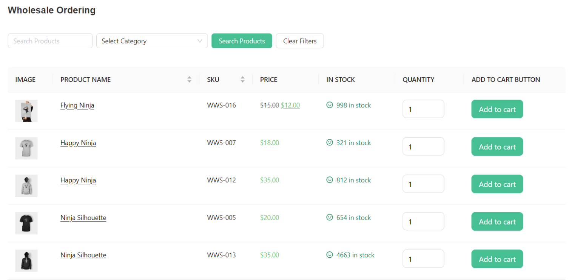Open the Select Category dropdown
Screen dimensions: 580x280
pos(152,41)
